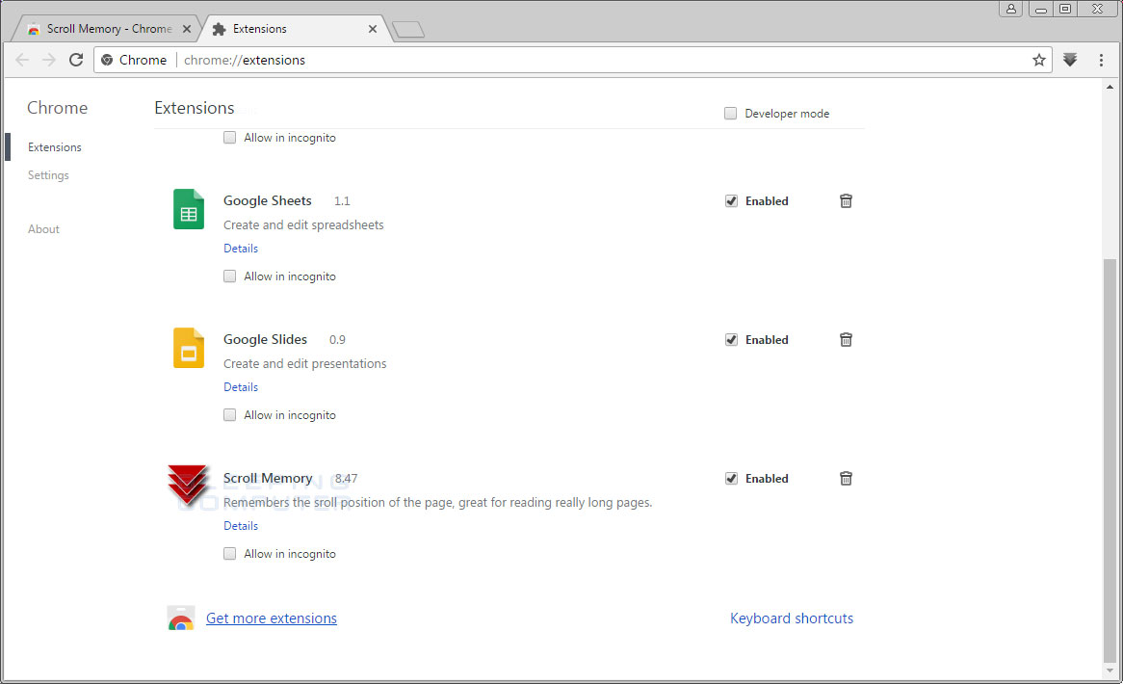Delete Google Slides via the trash icon
1123x684 pixels.
tap(846, 339)
